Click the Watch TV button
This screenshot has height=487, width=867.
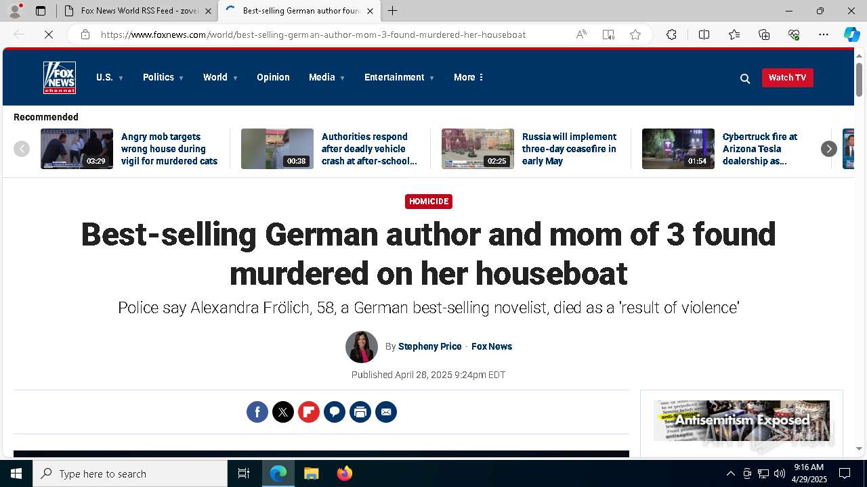click(787, 78)
